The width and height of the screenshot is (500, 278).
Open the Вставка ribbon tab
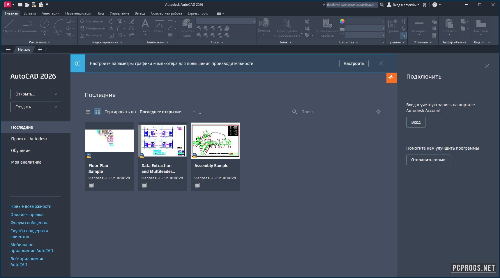(30, 13)
